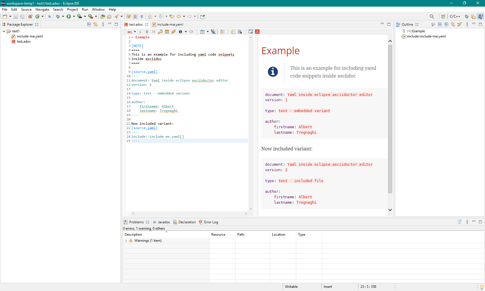Switch to C/C++ perspective
Screen dimensions: 485x291
point(455,17)
